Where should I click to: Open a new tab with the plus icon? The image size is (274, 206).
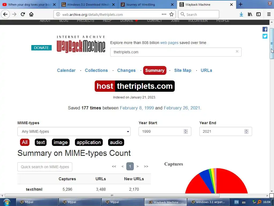[241, 4]
